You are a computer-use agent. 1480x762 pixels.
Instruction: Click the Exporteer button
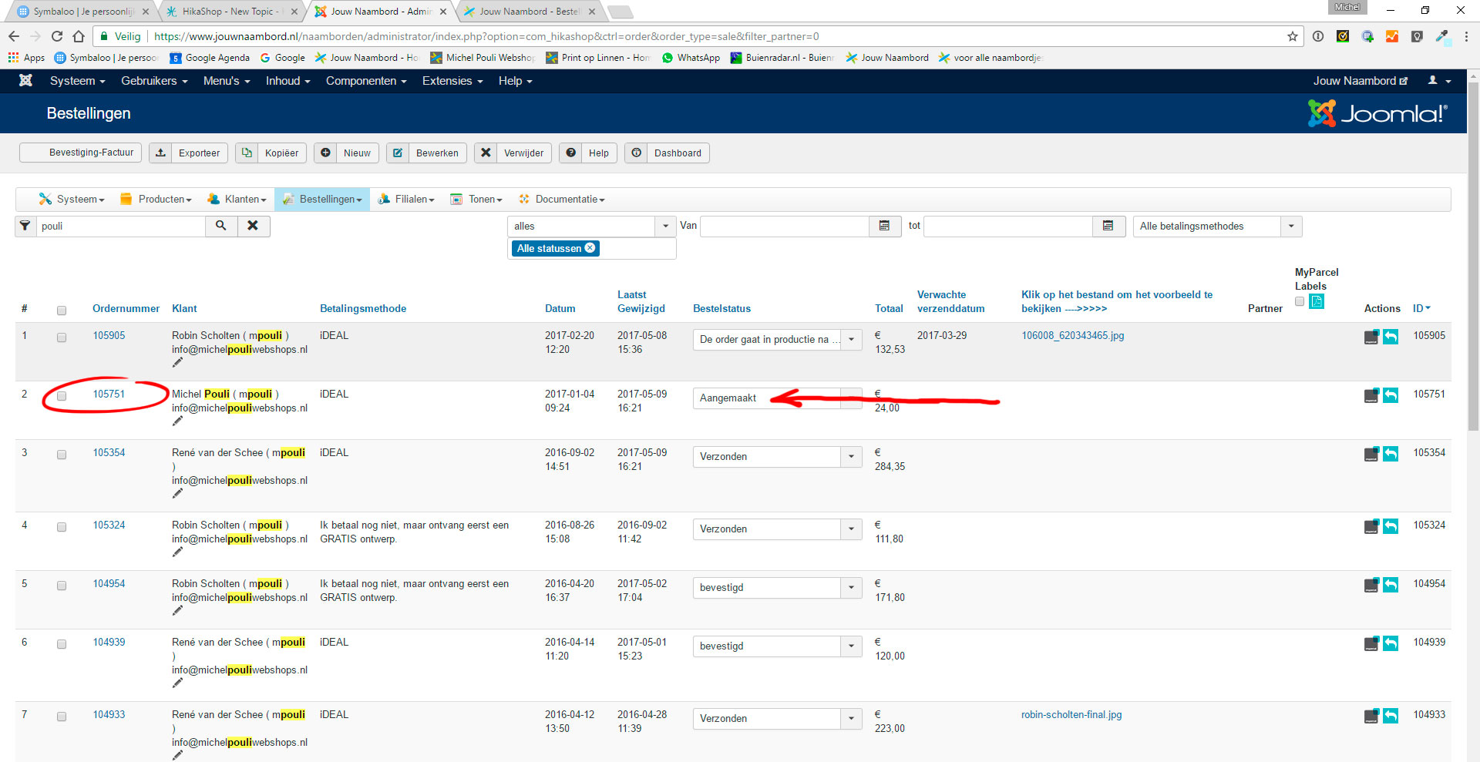[188, 153]
